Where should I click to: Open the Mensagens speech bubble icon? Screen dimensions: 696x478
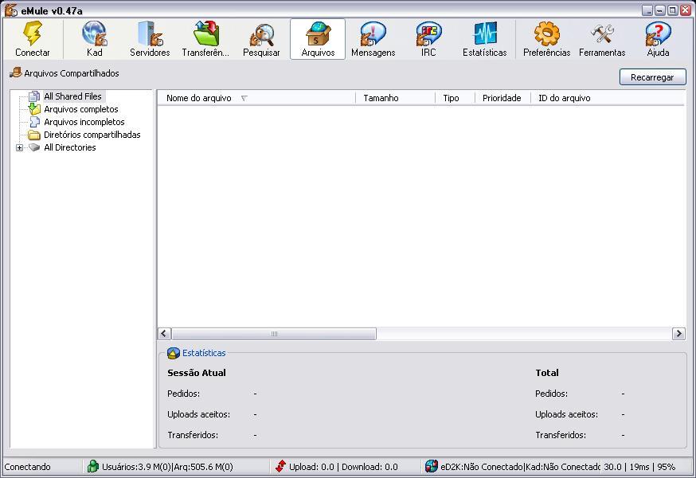pyautogui.click(x=373, y=33)
